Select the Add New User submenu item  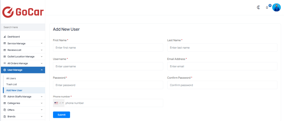click(x=14, y=90)
